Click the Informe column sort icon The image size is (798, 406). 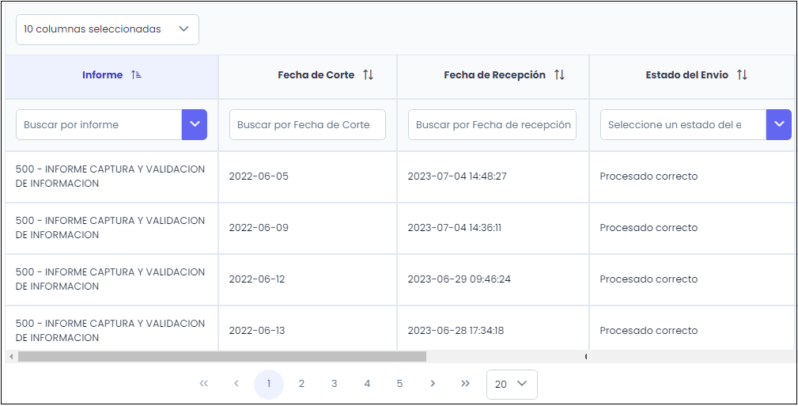point(137,75)
